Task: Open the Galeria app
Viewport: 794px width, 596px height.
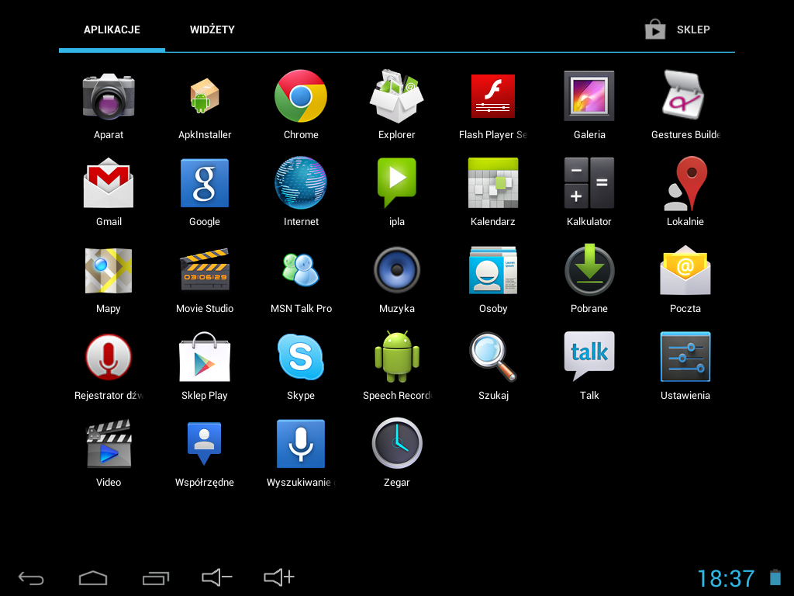Action: click(589, 95)
